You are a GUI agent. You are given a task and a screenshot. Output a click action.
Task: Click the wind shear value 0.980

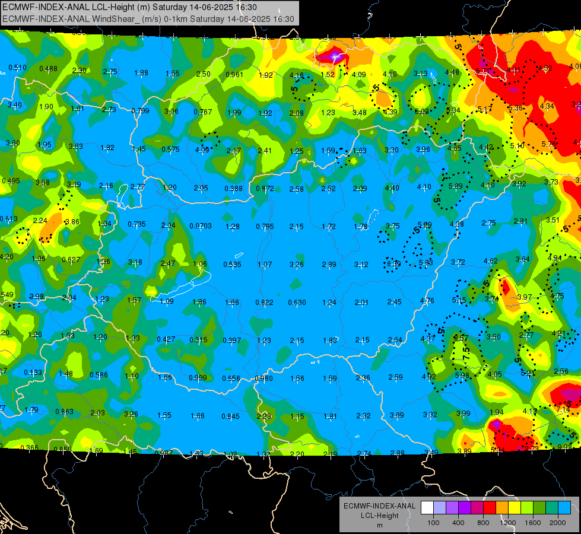tap(264, 379)
